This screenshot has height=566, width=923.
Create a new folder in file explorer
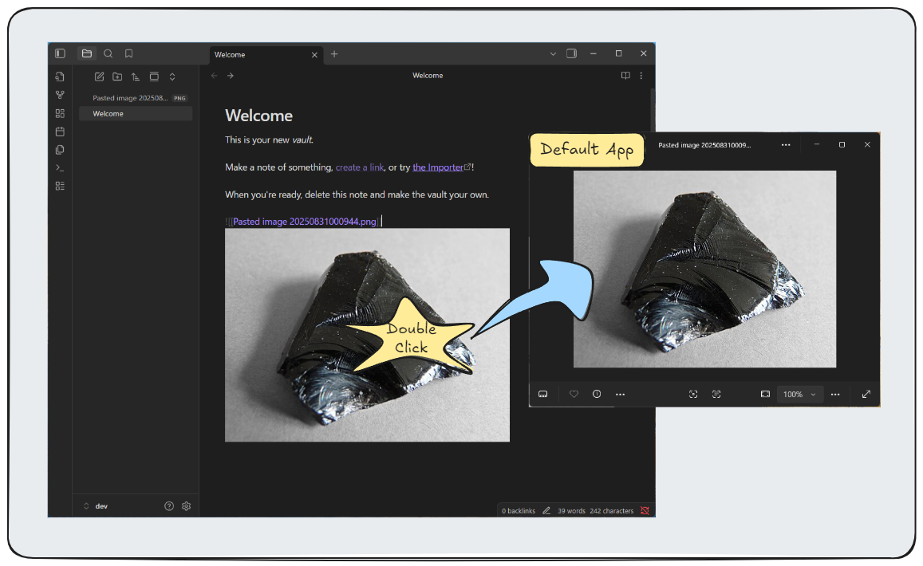pos(118,77)
